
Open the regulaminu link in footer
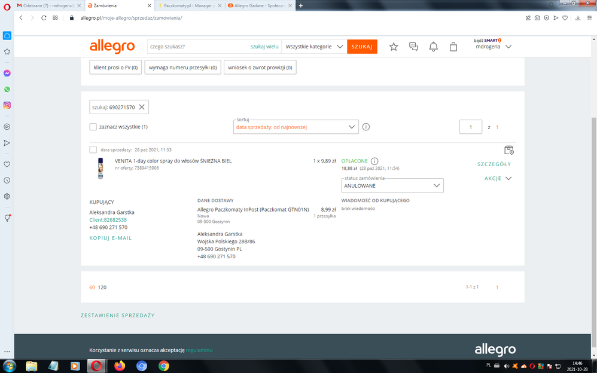(199, 350)
